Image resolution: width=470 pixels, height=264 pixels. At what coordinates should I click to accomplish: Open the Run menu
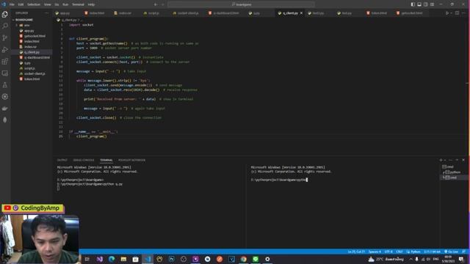click(x=65, y=4)
